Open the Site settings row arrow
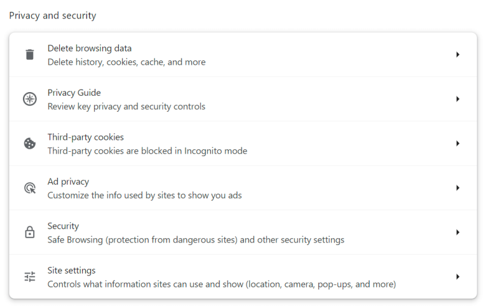The image size is (488, 306). (x=457, y=277)
